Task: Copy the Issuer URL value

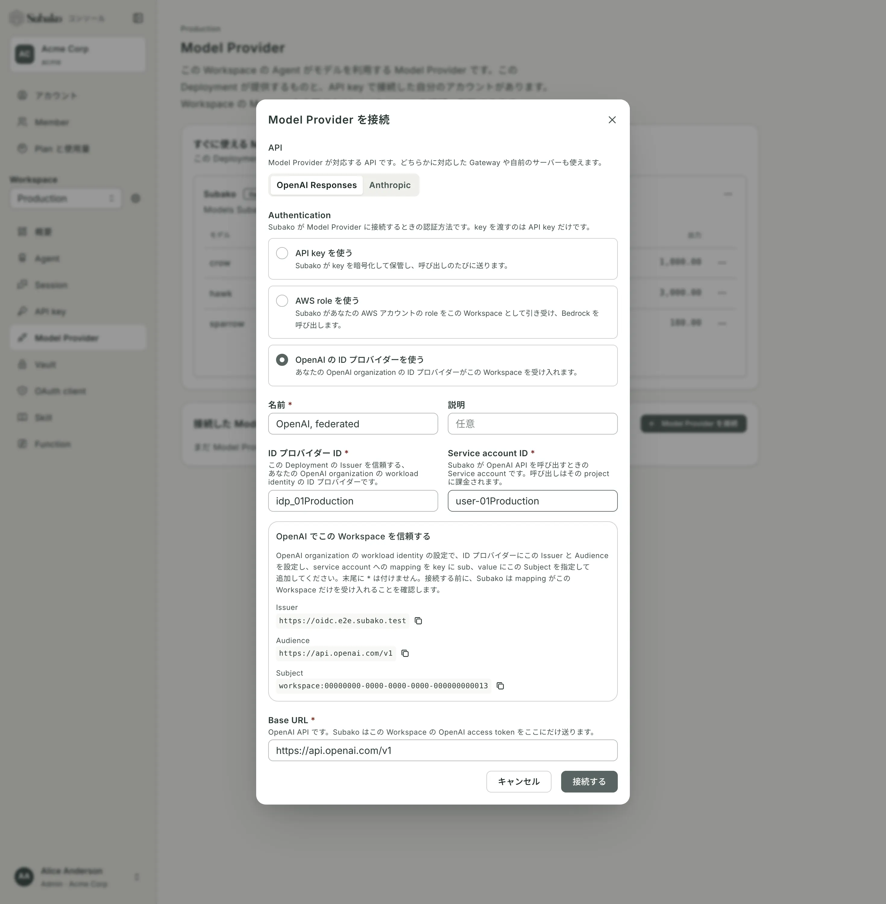Action: pos(418,621)
